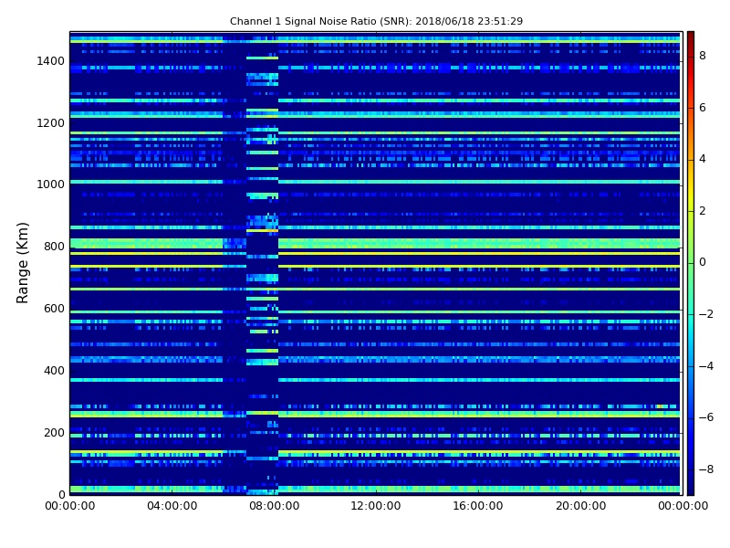Click the red top of the SNR colorbar

click(x=691, y=37)
